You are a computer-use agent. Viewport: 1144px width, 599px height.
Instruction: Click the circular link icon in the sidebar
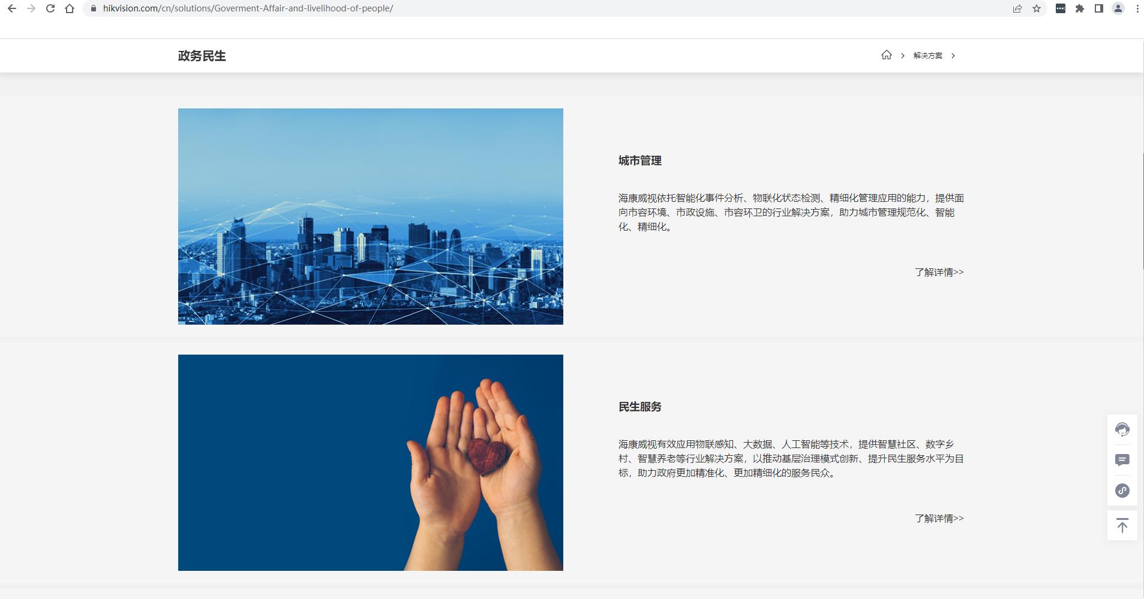(1122, 490)
